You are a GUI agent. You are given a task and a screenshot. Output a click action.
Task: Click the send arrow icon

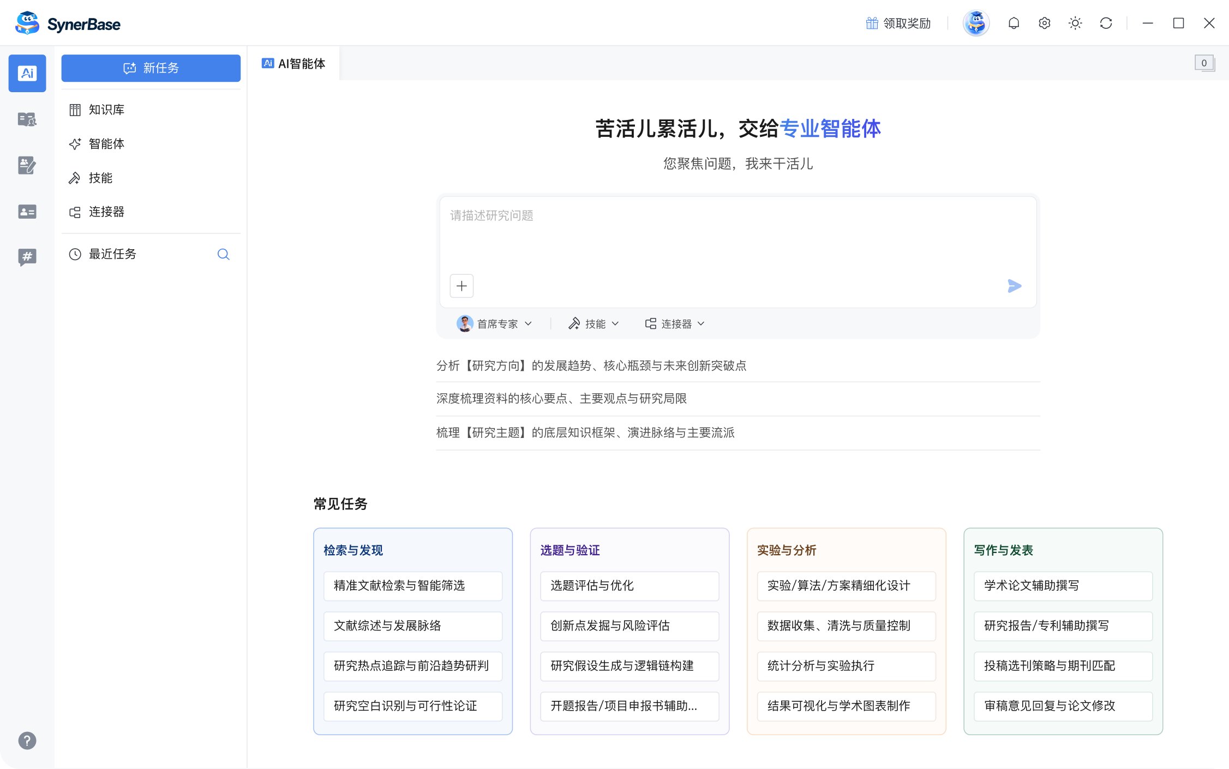click(x=1014, y=286)
